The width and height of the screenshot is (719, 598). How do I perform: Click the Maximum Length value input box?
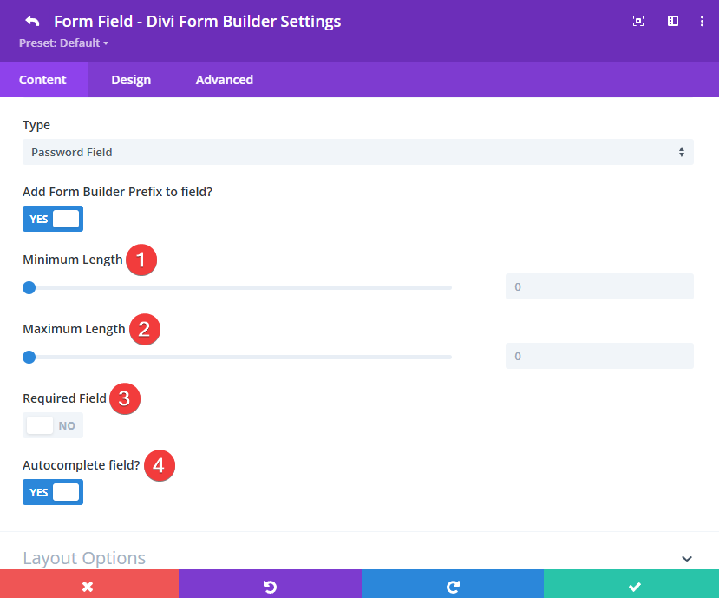click(599, 356)
